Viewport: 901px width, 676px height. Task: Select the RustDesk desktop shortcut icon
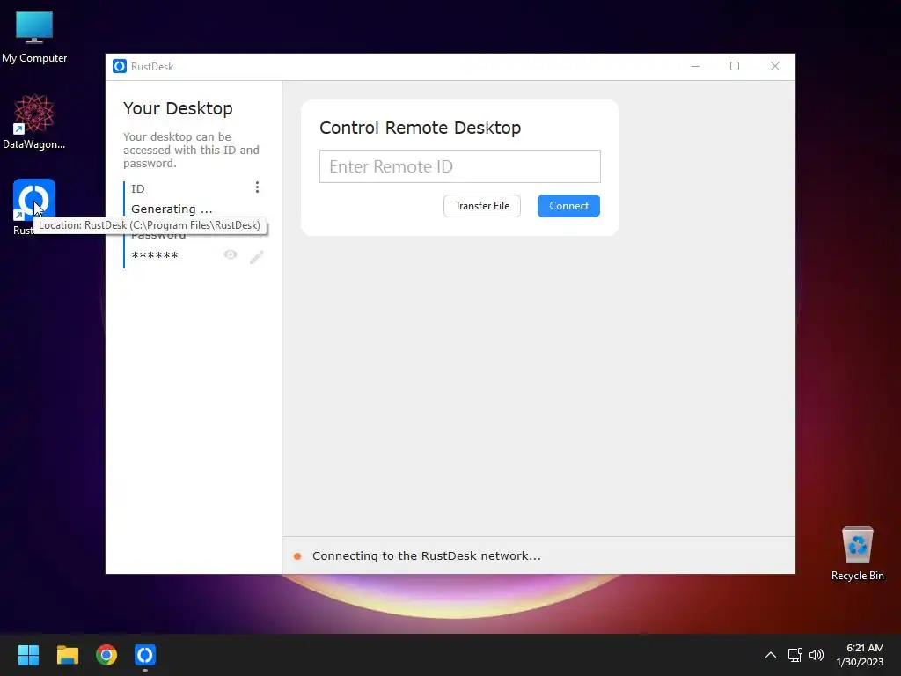click(x=34, y=200)
